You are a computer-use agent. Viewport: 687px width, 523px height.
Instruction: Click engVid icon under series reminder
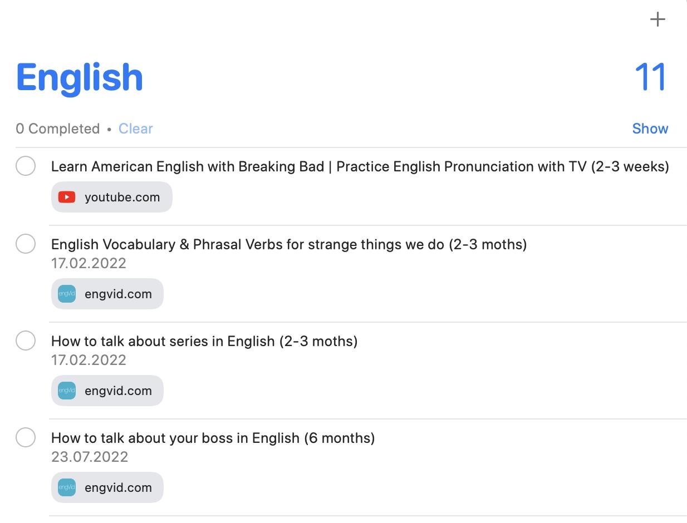coord(67,391)
